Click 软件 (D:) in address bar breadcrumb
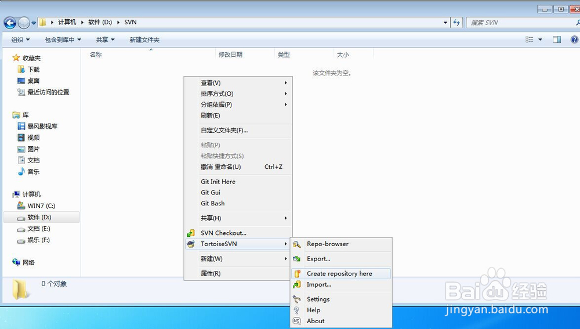580x329 pixels. click(100, 22)
